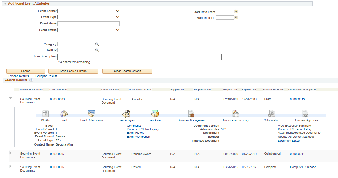Open the Computer Purchase document link
This screenshot has width=338, height=178.
click(303, 167)
